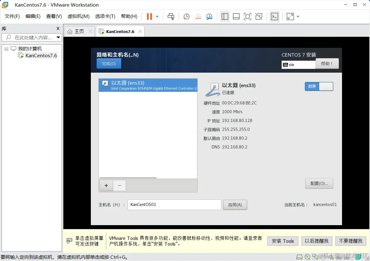Toggle the Unity mode view
The height and width of the screenshot is (261, 370).
259,16
